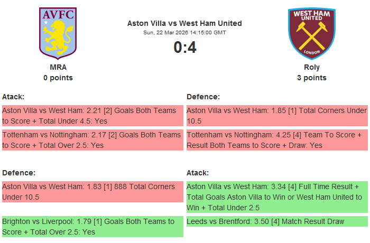This screenshot has width=370, height=243.
Task: Click the Atack heading above Leeds vs Brentford section
Action: (198, 173)
